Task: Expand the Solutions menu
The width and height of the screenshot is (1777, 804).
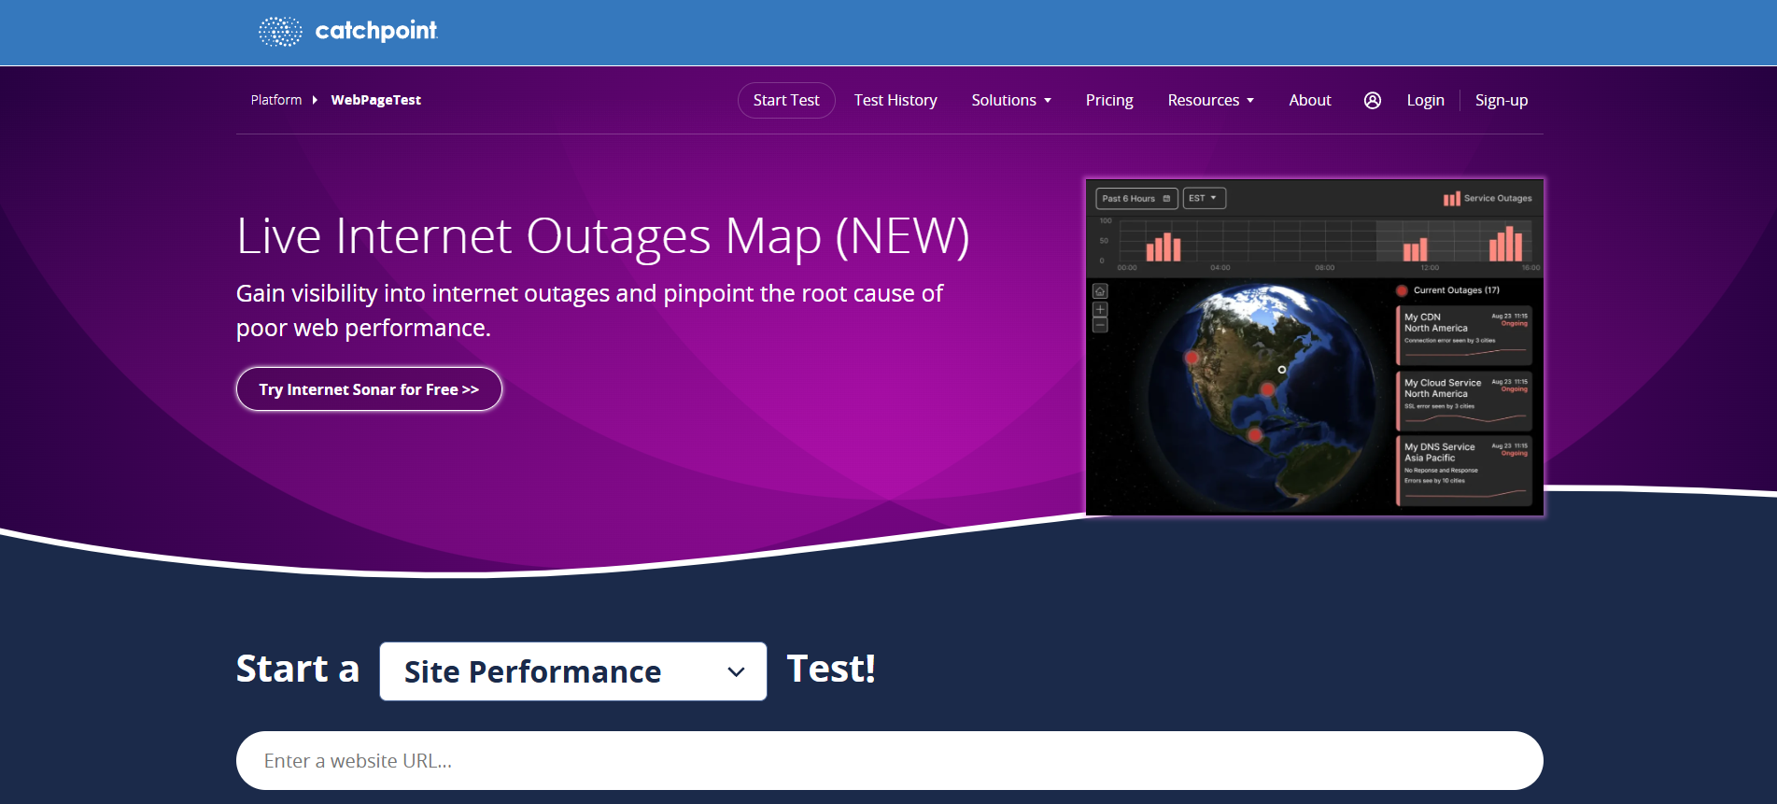Action: (x=1011, y=100)
